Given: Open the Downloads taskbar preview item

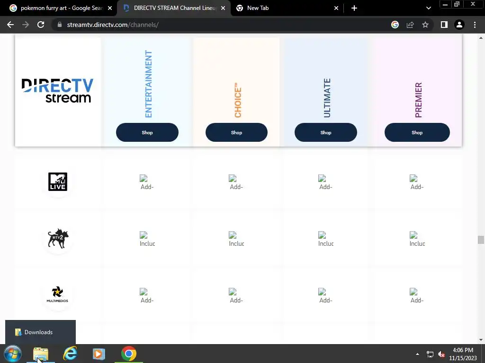Looking at the screenshot, I should tap(40, 332).
